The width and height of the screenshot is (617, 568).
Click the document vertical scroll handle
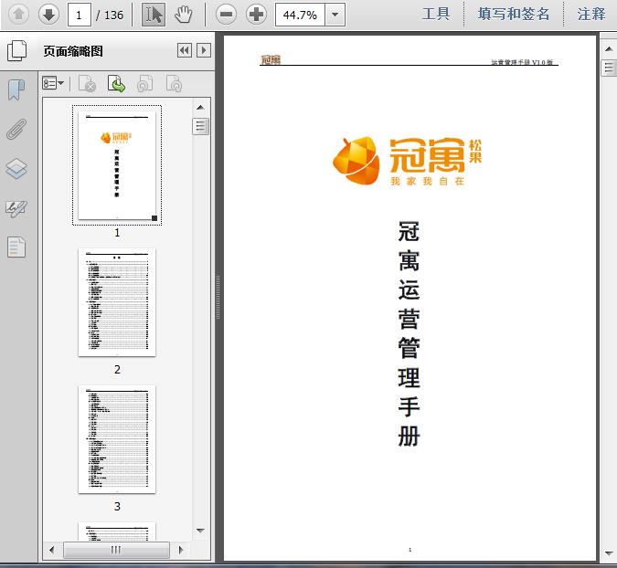[x=609, y=68]
